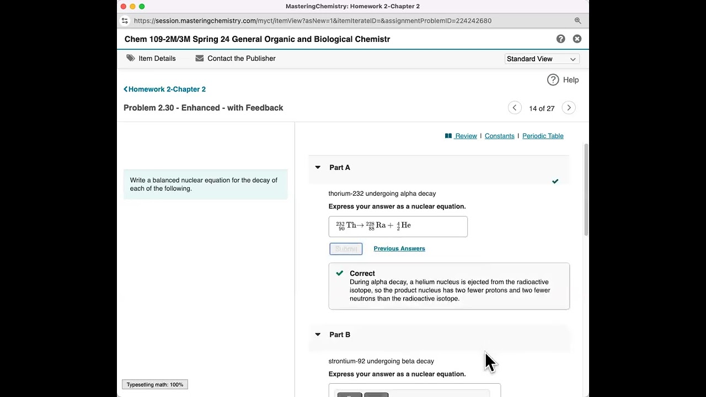This screenshot has width=706, height=397.
Task: Open the Standard View dropdown
Action: 541,59
